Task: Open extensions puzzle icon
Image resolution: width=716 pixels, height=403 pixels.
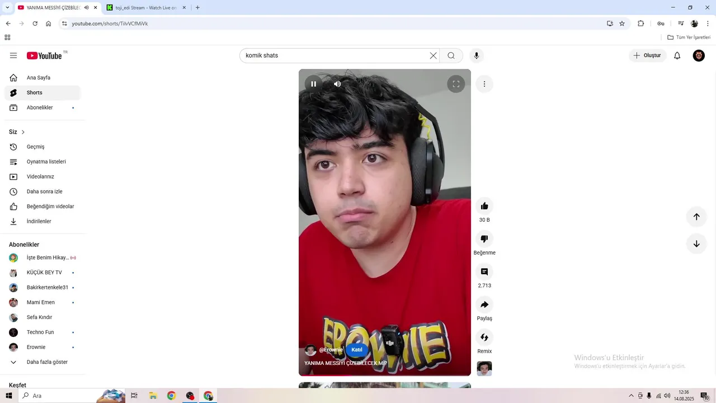Action: pyautogui.click(x=641, y=24)
